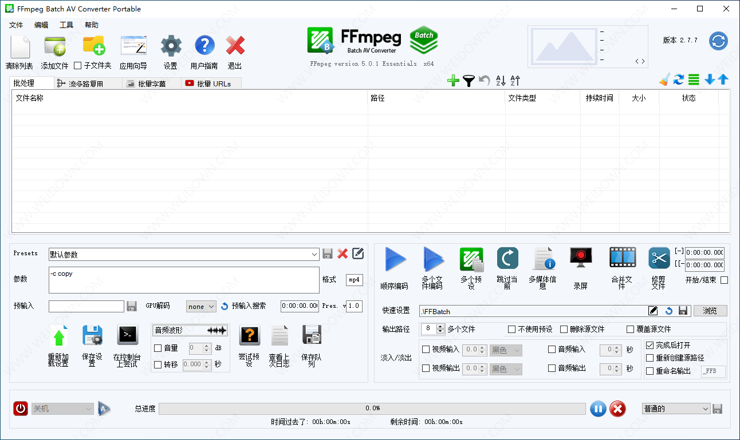
Task: Open the 帮助 menu
Action: tap(92, 25)
